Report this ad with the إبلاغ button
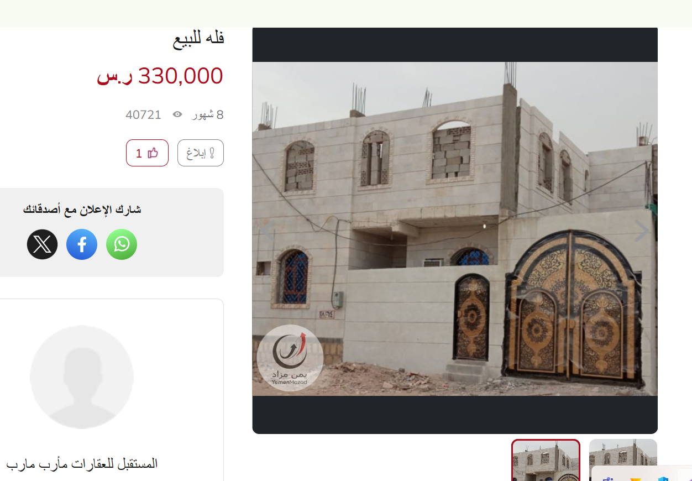The height and width of the screenshot is (481, 692). [x=201, y=153]
